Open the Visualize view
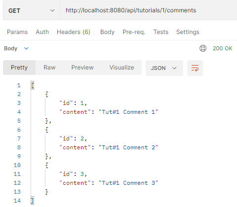 (x=121, y=68)
